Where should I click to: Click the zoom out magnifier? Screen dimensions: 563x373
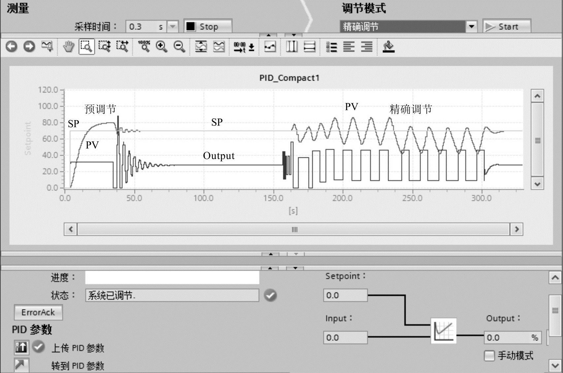179,47
